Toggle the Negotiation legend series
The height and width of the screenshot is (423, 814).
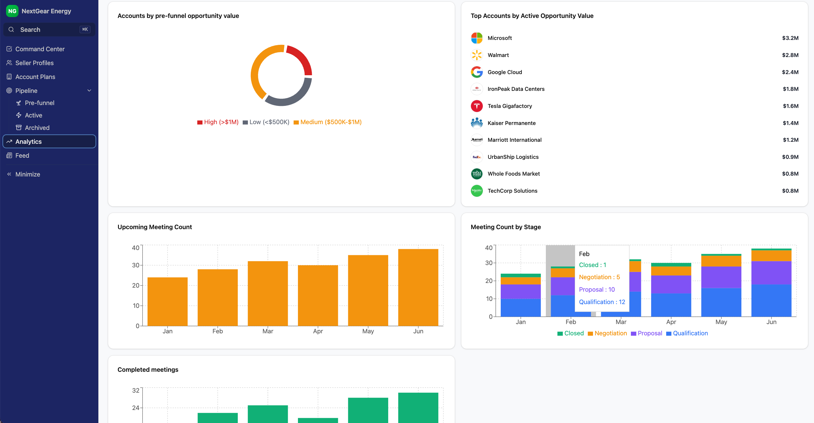pyautogui.click(x=607, y=333)
